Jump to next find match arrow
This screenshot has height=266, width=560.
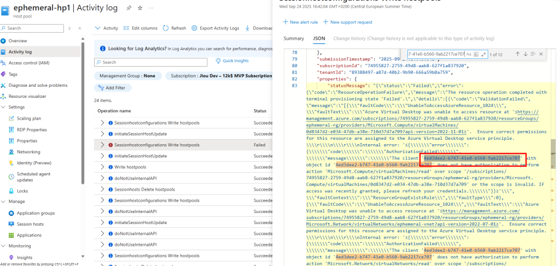click(x=526, y=54)
